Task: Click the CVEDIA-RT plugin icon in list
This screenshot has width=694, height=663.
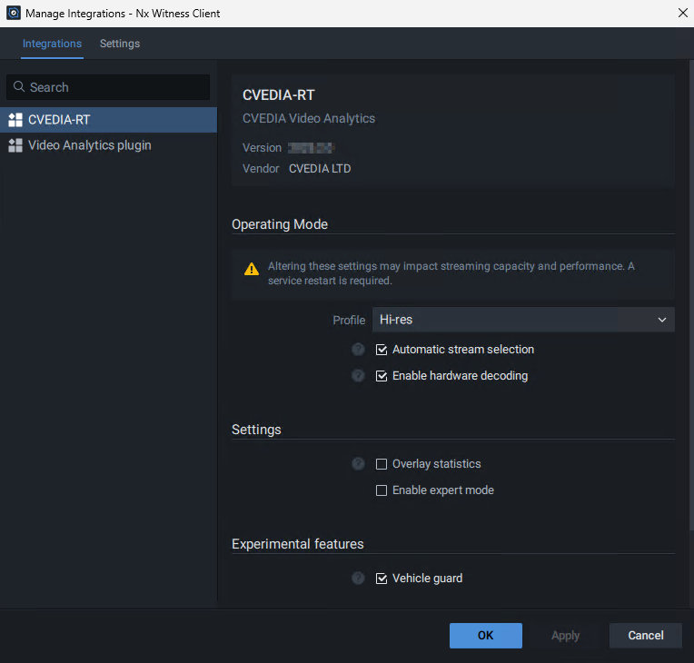Action: 15,120
